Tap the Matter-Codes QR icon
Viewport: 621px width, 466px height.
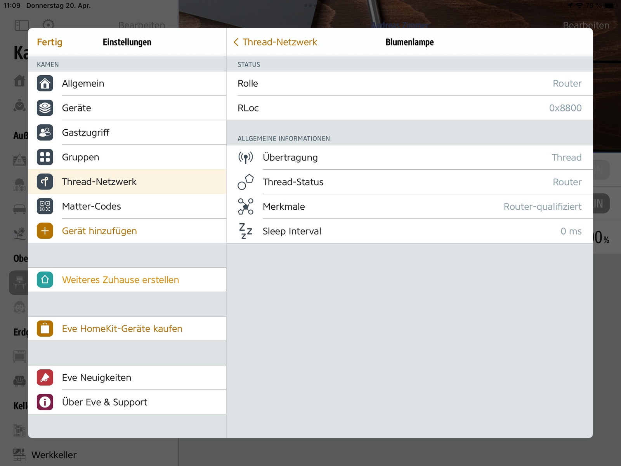[45, 206]
